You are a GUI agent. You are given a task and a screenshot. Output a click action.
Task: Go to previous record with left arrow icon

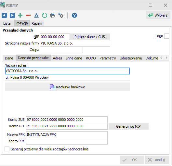(x=4, y=15)
